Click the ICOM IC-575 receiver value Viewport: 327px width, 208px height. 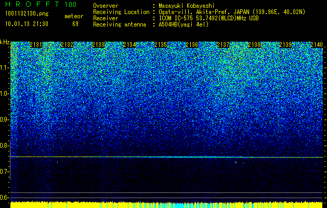pos(208,18)
